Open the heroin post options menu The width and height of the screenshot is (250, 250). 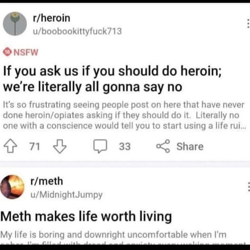[248, 24]
